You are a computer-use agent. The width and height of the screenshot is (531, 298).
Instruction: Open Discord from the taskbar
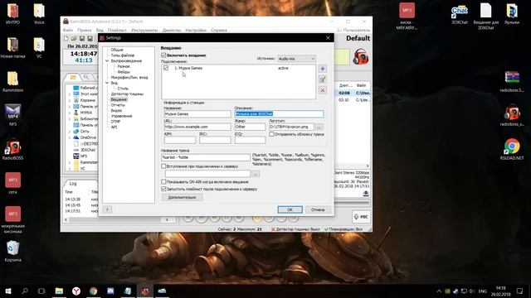110,291
